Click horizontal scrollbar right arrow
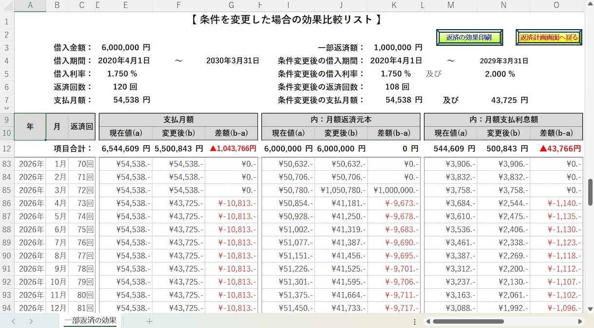594x328 pixels. click(x=580, y=321)
